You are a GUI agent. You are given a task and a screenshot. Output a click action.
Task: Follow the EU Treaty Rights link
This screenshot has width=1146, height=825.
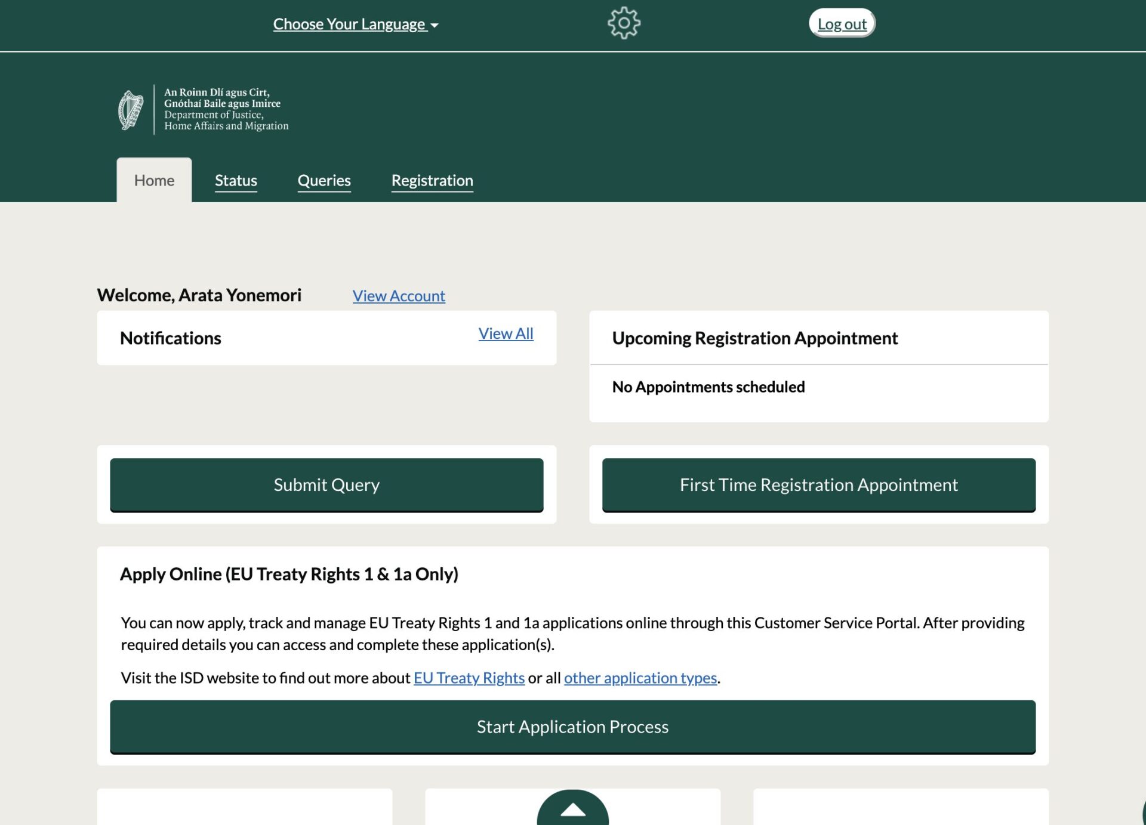tap(469, 678)
